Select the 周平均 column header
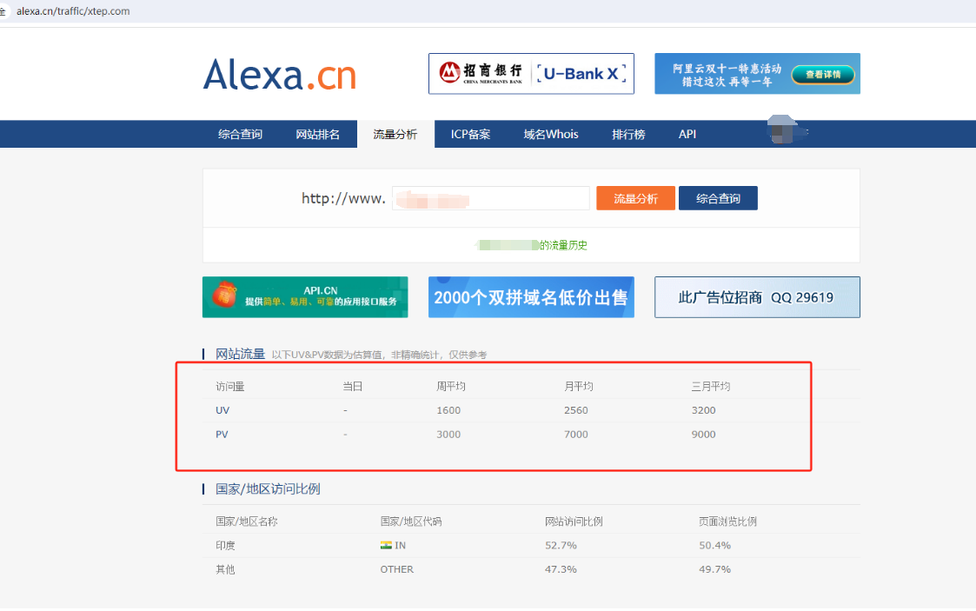976x611 pixels. point(451,387)
